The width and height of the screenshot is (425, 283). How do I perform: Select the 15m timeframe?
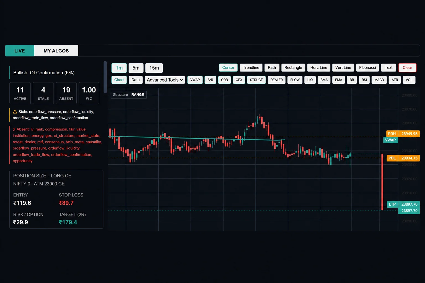pos(154,68)
